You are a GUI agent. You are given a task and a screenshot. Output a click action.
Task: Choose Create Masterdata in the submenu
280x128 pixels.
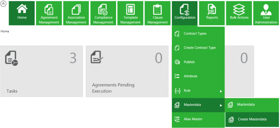(x=252, y=119)
